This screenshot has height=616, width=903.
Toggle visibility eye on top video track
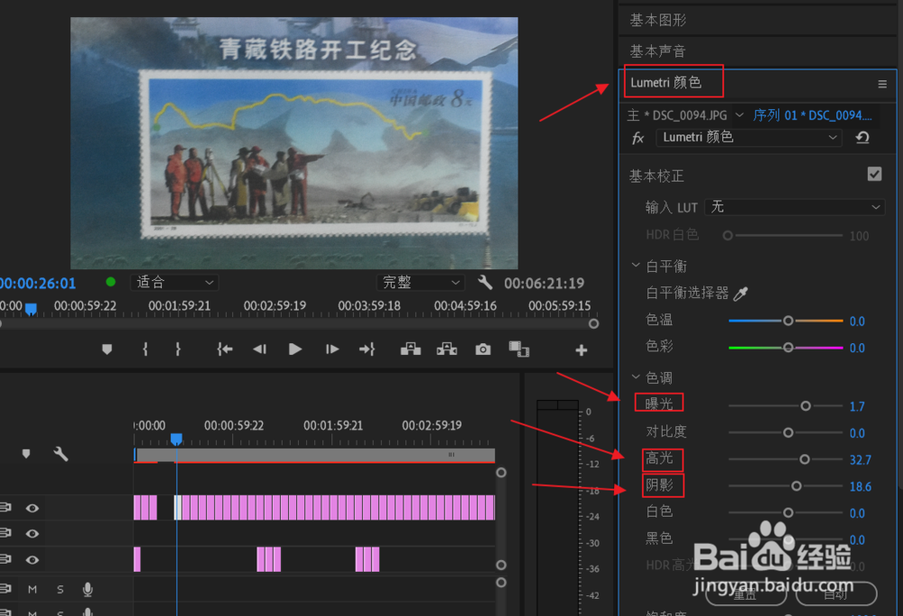tap(33, 508)
